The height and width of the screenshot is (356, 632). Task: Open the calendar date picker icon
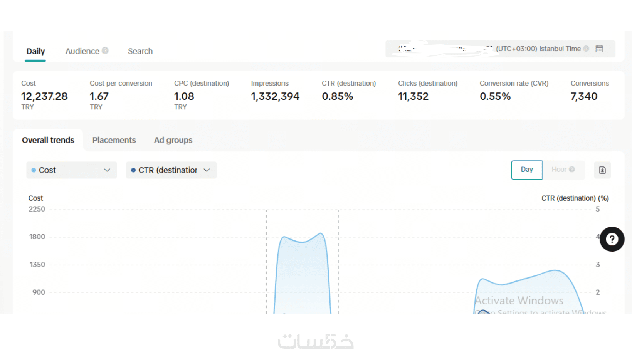click(x=599, y=49)
